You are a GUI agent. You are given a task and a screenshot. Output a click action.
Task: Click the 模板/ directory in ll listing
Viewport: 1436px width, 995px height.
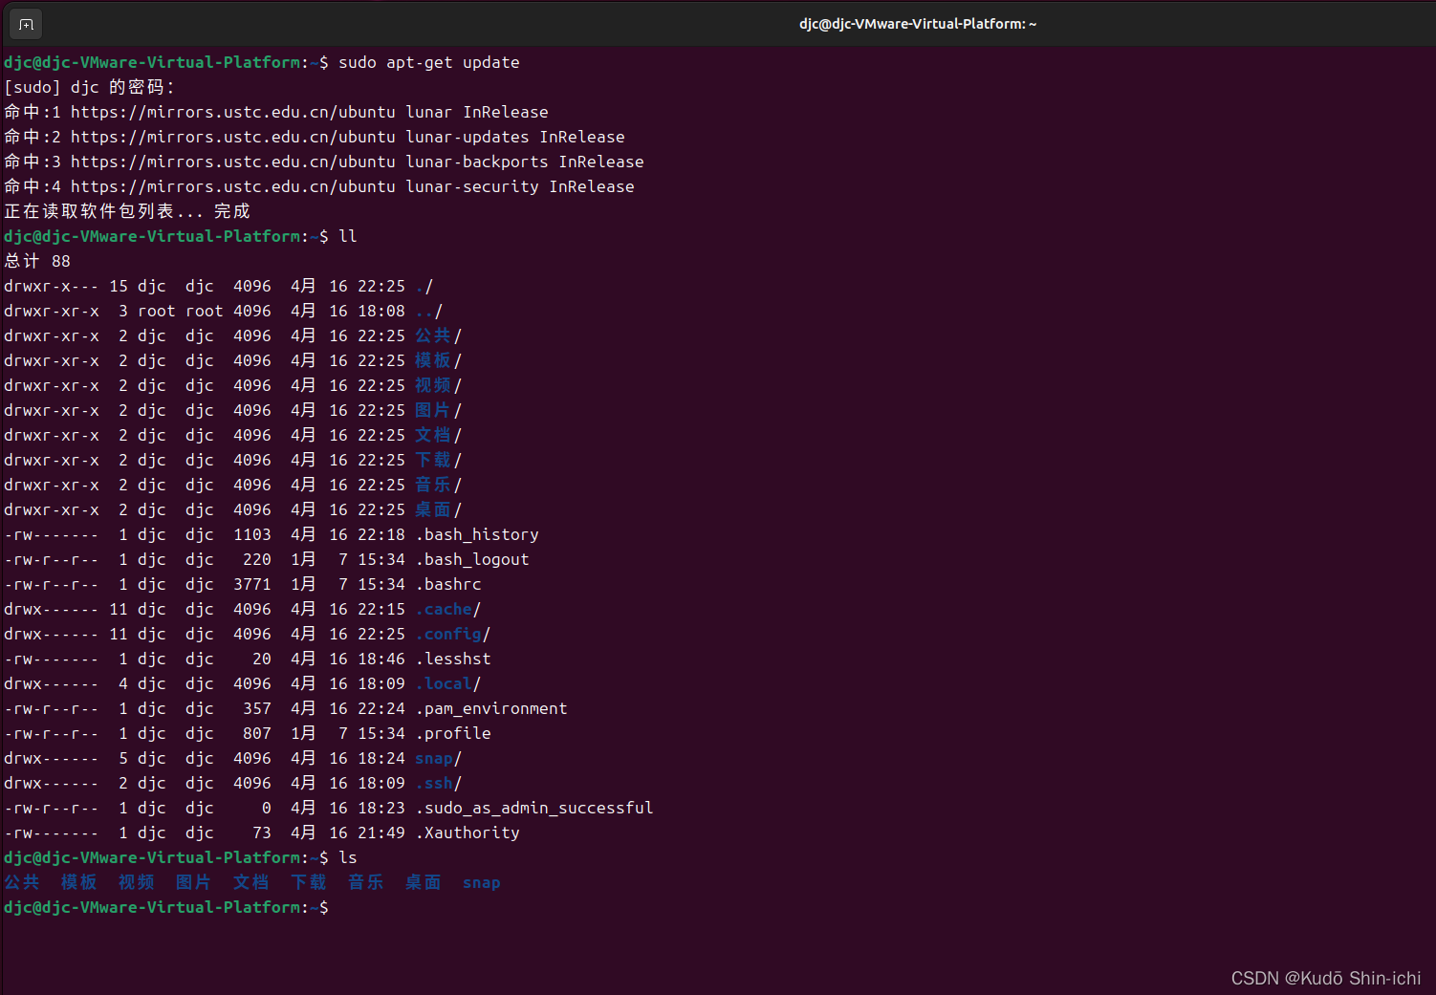(439, 360)
